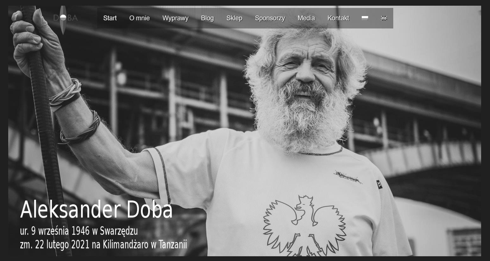
Task: Click the line mentioning Kilimandżaro w Tanzanii
Action: [103, 245]
